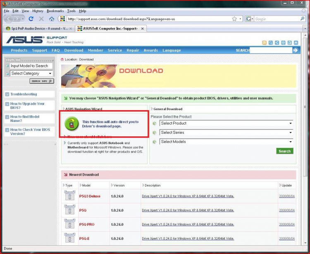Click the last blue icon in ASUS header
The image size is (310, 254).
pos(296,43)
